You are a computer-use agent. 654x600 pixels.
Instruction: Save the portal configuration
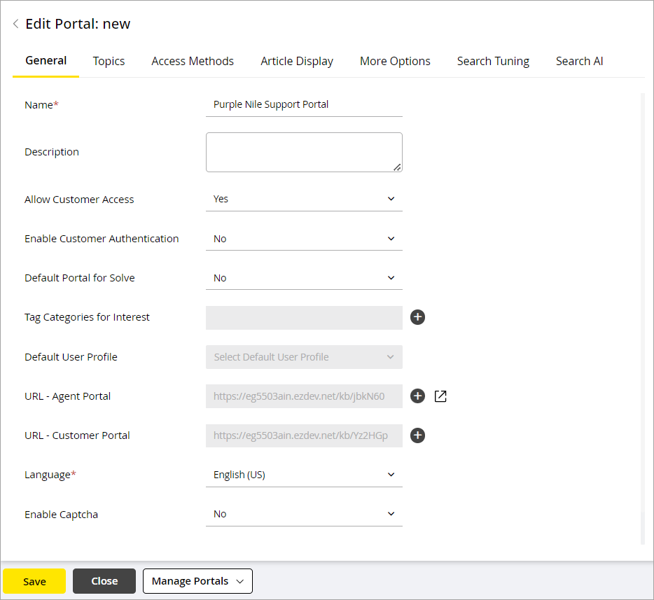[x=34, y=581]
